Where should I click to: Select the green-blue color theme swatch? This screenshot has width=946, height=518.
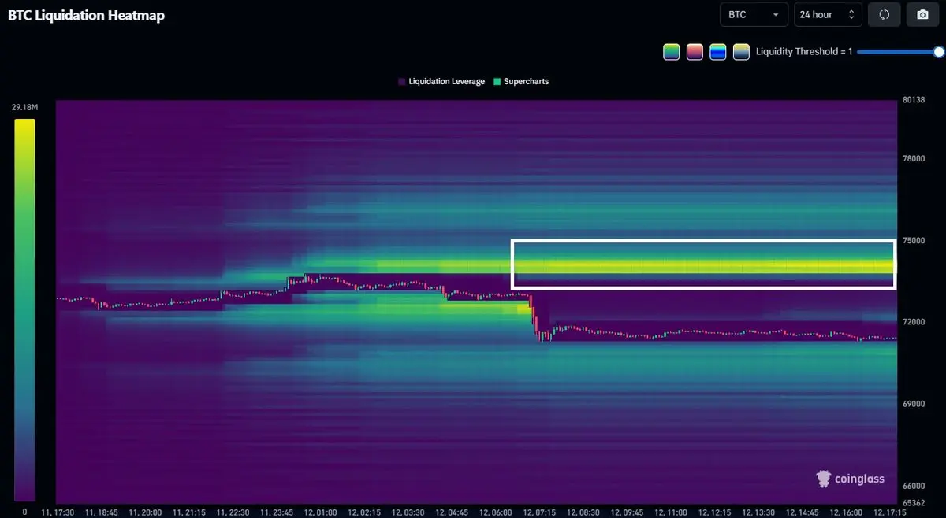point(718,52)
